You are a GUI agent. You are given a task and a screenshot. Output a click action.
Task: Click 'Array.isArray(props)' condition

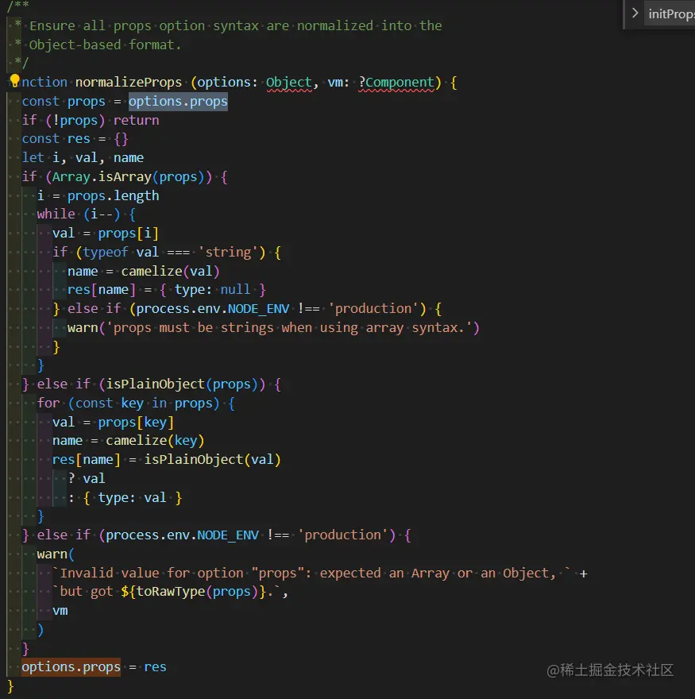128,177
